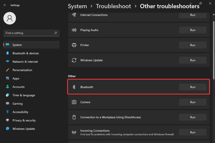The height and width of the screenshot is (143, 215).
Task: Click the back arrow in Settings header
Action: [5, 5]
